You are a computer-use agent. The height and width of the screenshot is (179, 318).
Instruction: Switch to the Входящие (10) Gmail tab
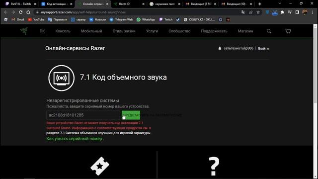[237, 4]
